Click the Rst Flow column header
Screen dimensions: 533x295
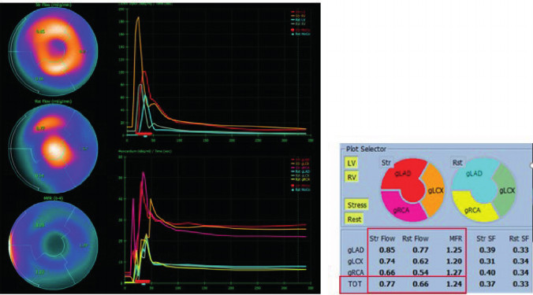[x=416, y=238]
